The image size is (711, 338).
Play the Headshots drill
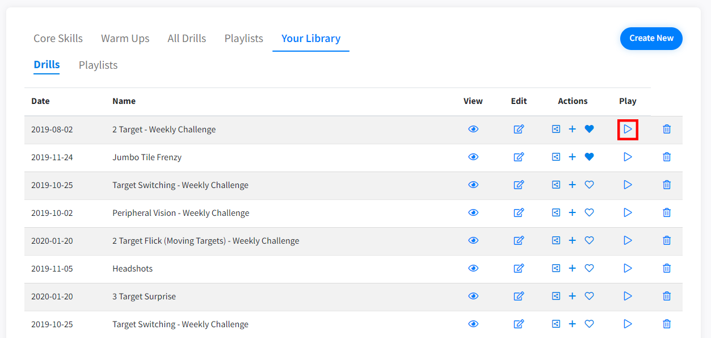628,269
